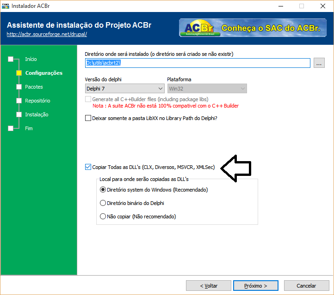Click the Assistente de instalação heading
Viewport: 334px width, 295px height.
point(79,25)
